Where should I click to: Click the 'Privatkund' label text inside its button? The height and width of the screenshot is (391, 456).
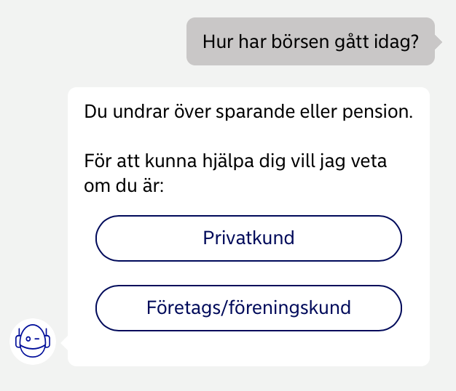[x=248, y=238]
